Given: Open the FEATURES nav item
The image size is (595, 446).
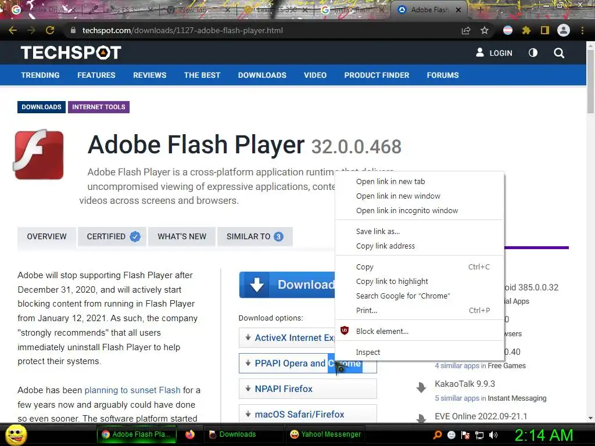Looking at the screenshot, I should tap(96, 75).
